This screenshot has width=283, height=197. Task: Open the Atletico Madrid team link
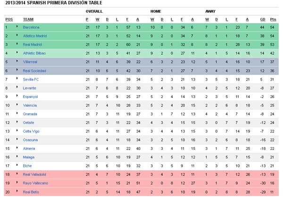click(x=34, y=36)
